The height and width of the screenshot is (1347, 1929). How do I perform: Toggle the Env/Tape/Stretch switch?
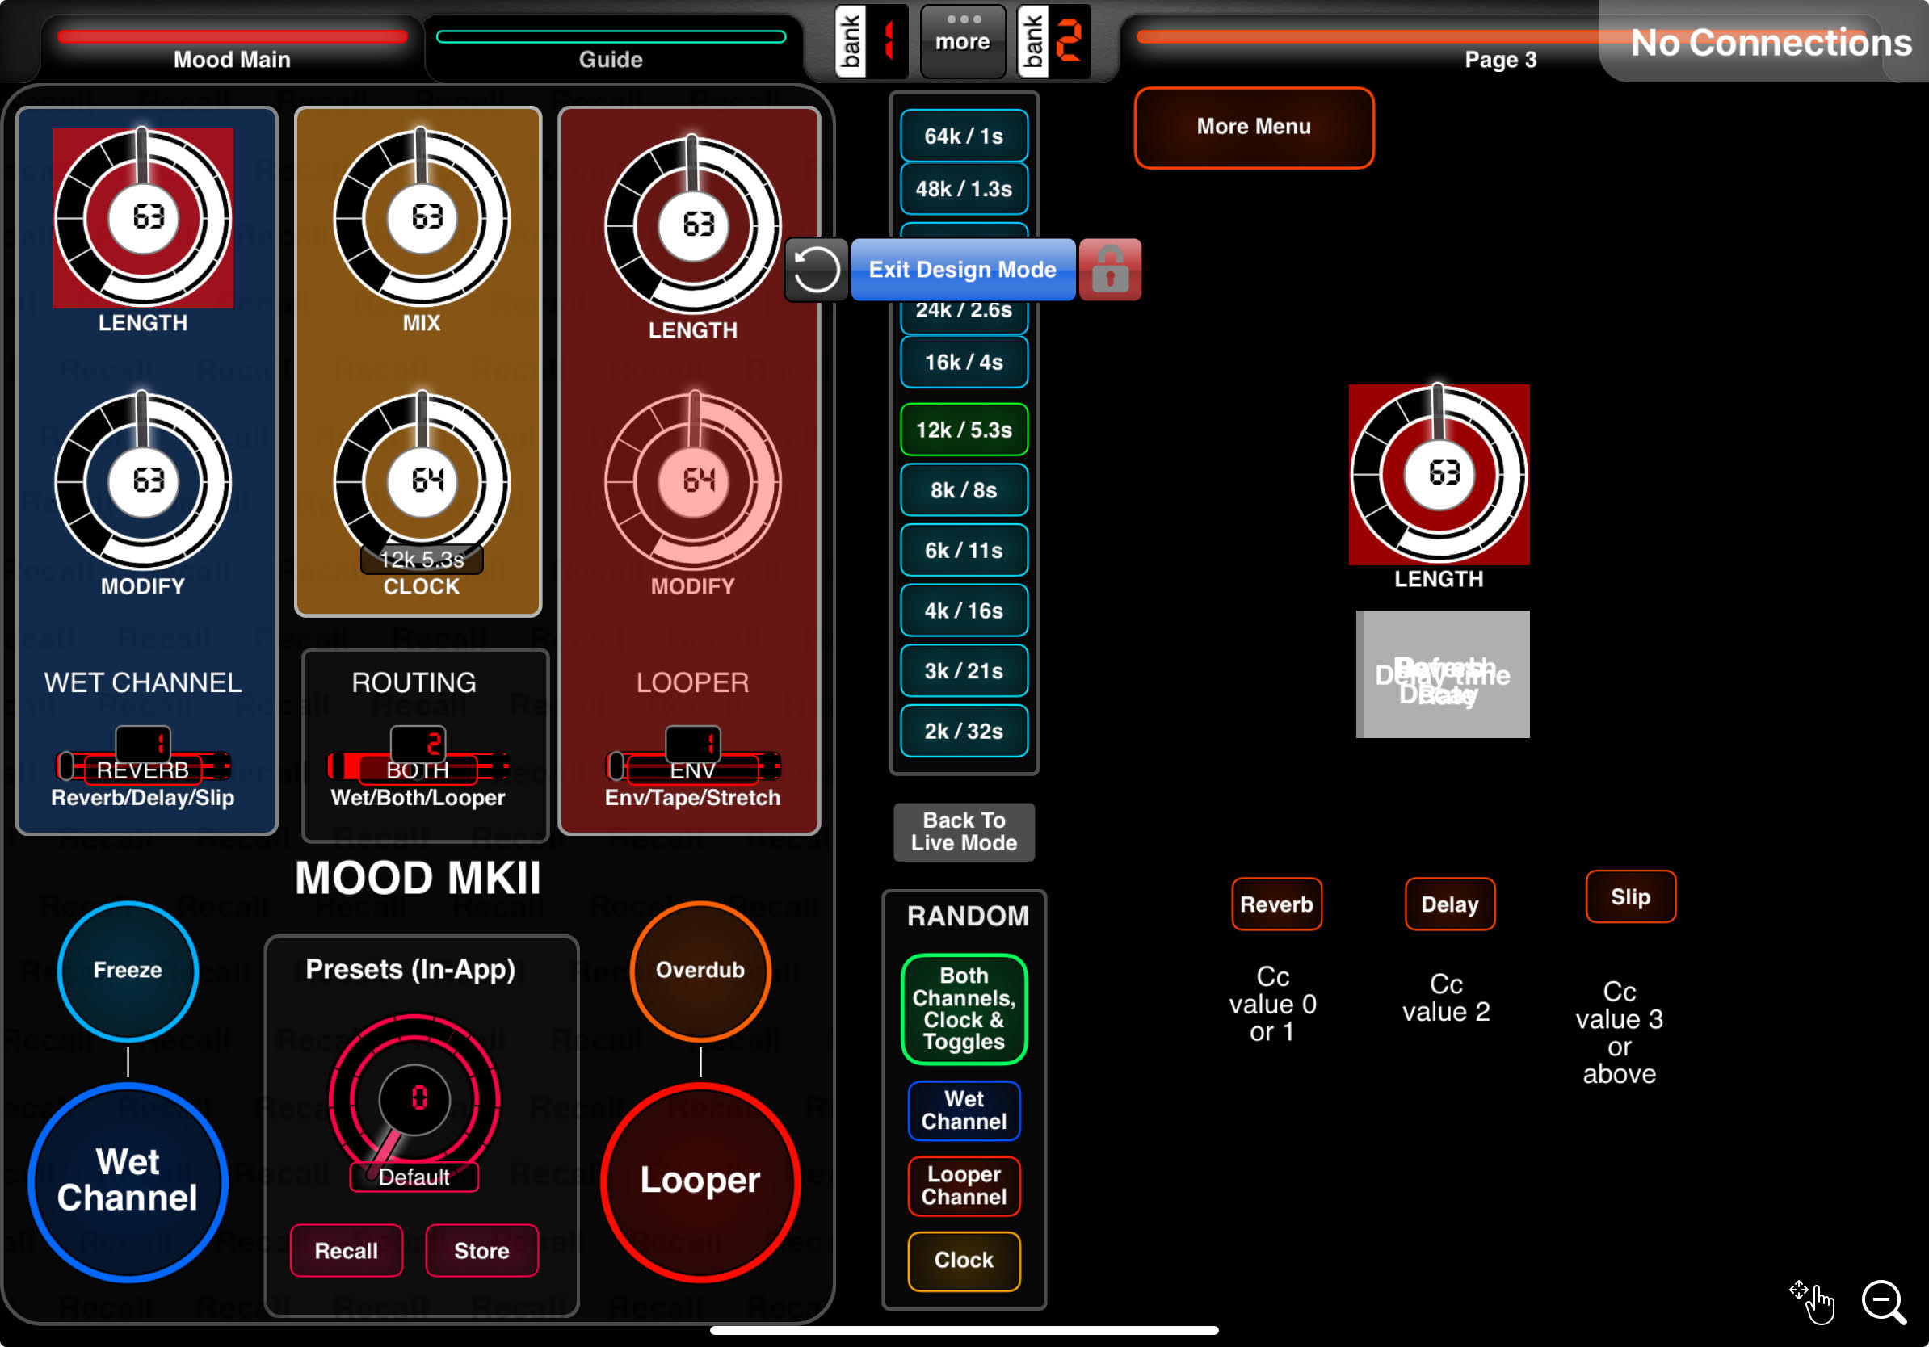pyautogui.click(x=693, y=765)
